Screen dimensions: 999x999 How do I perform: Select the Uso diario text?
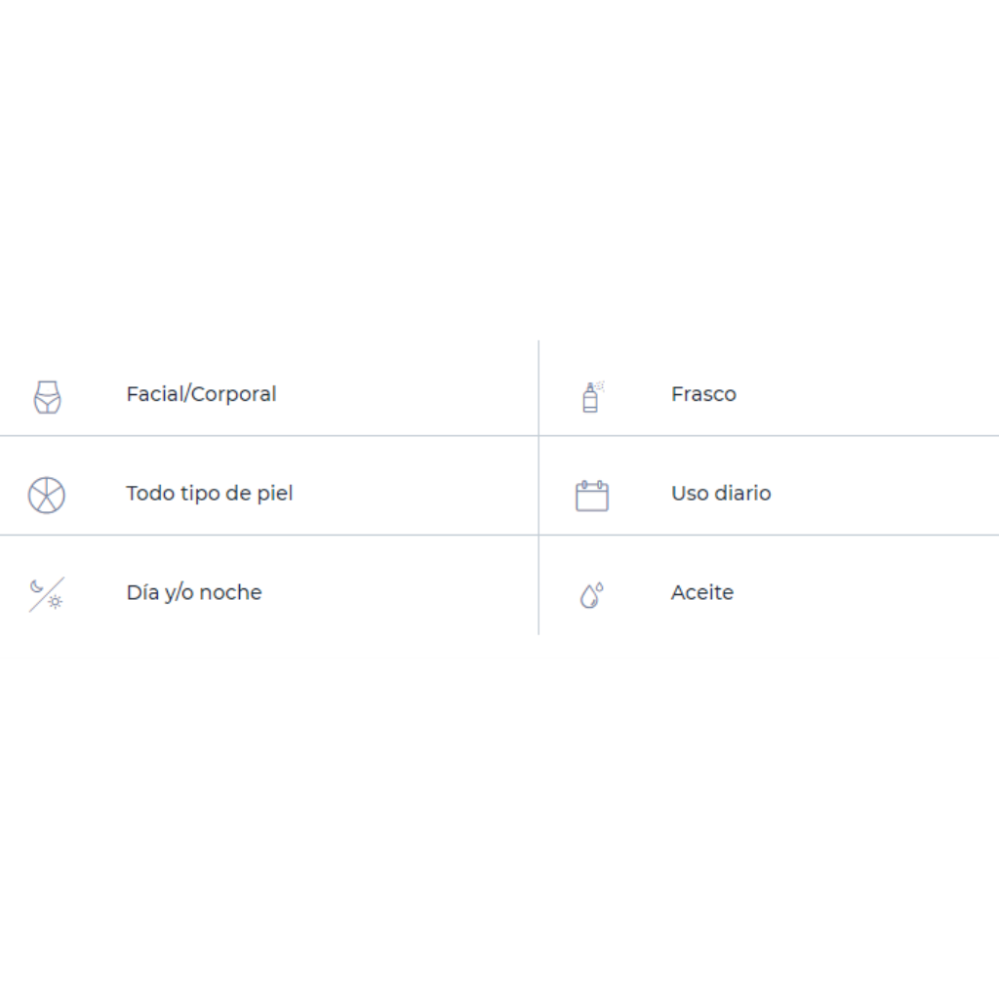pyautogui.click(x=721, y=493)
